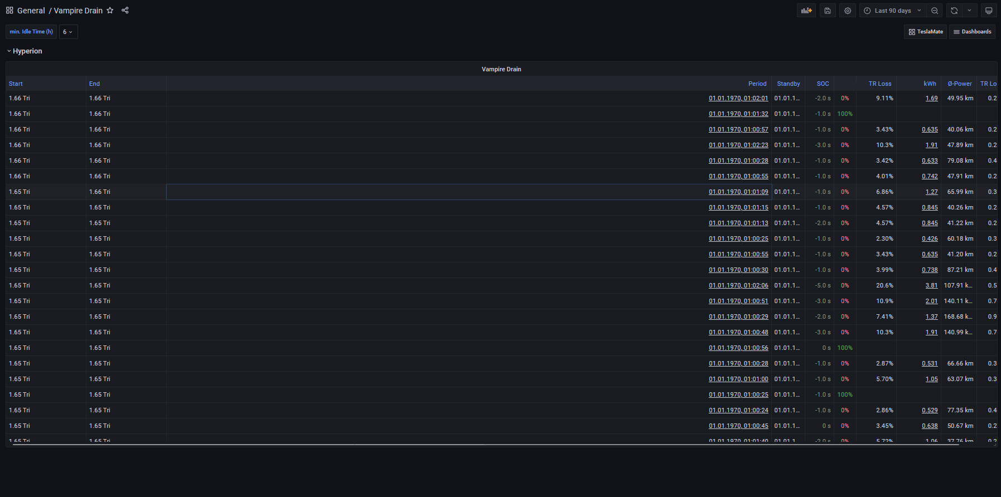
Task: Sort table by SOC column
Action: (823, 84)
